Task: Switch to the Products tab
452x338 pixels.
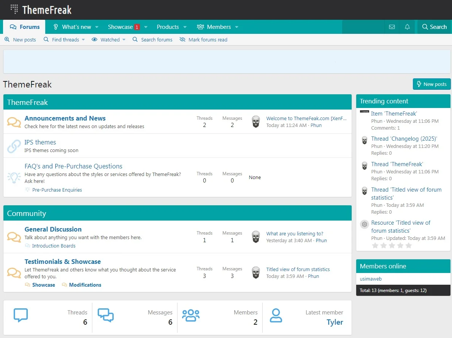Action: click(x=168, y=27)
